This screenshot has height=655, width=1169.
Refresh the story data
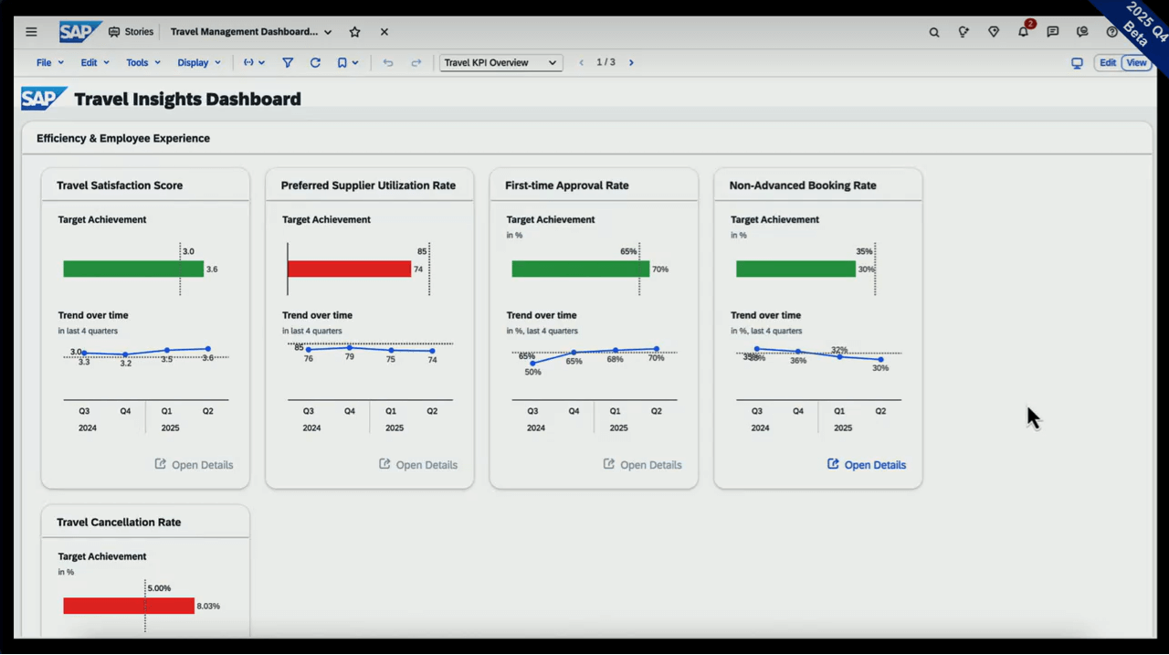pyautogui.click(x=315, y=63)
